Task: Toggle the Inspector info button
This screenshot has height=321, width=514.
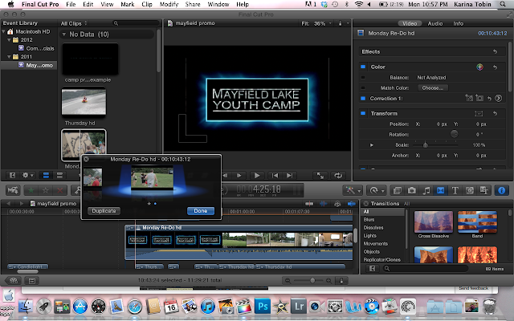Action: [x=501, y=190]
